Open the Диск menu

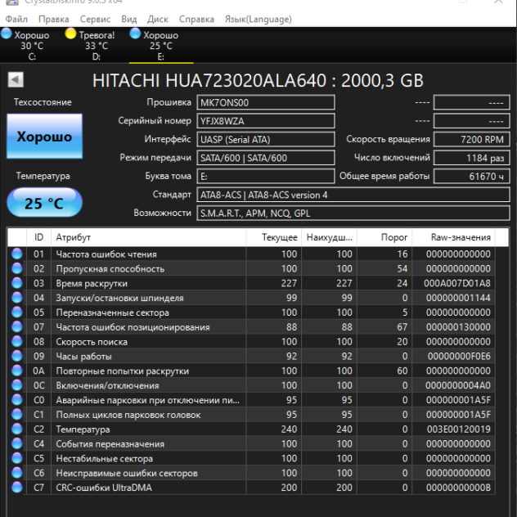click(x=158, y=19)
